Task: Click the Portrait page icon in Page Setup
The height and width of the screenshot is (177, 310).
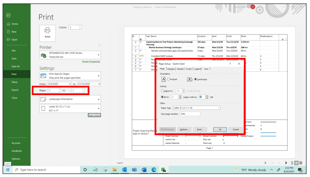Action: point(163,79)
